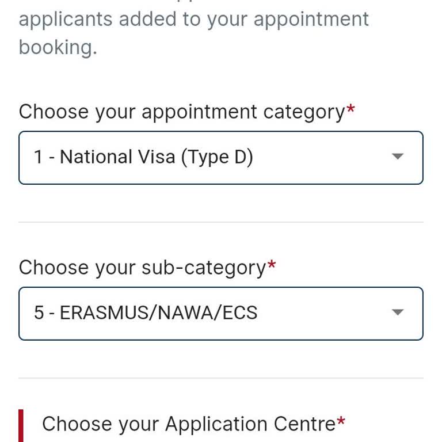Viewport: 442px width, 442px height.
Task: Click divider line below appointment category field
Action: tap(221, 222)
